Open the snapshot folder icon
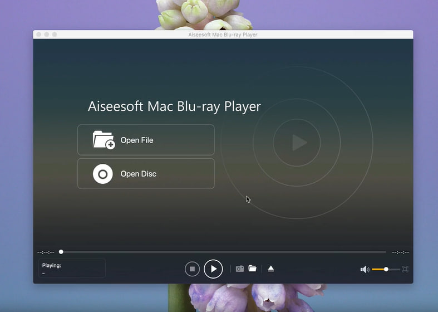Viewport: 438px width, 312px height. (252, 269)
